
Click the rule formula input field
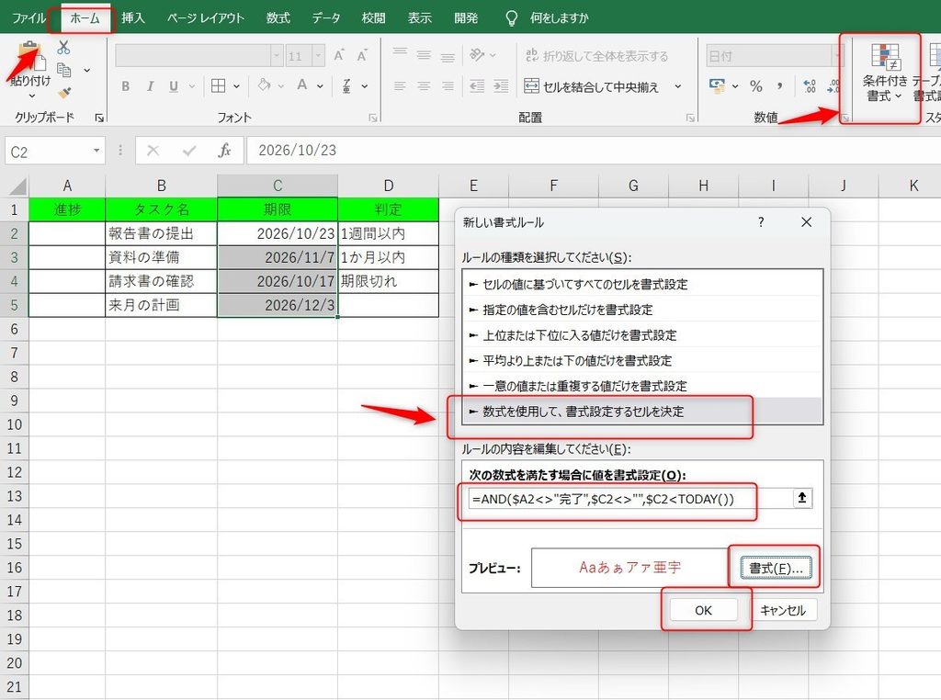(629, 499)
